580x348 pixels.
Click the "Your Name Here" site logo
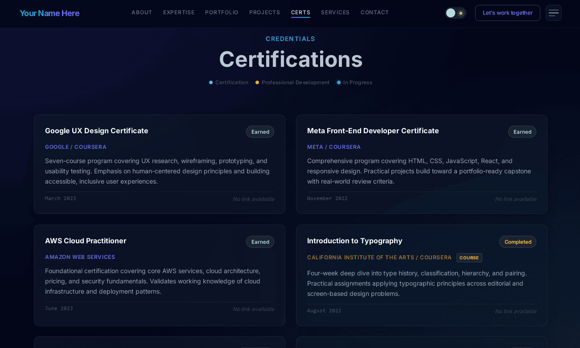point(49,13)
